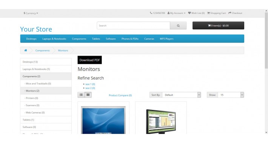Open the Cameras menu
This screenshot has height=143, width=268.
point(149,39)
